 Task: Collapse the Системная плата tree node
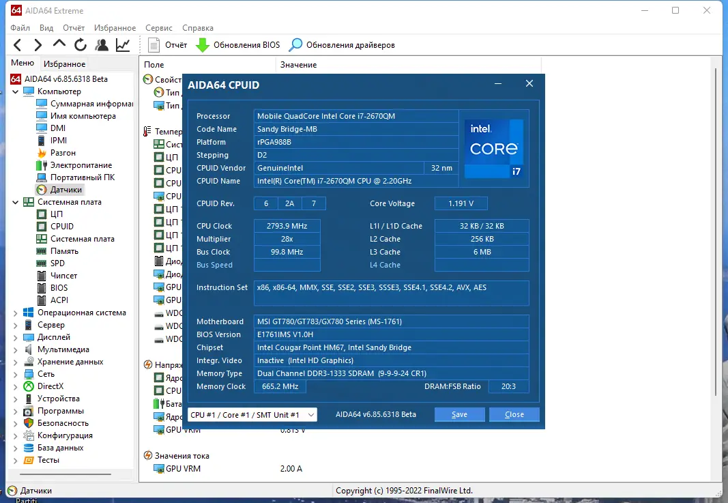point(15,202)
